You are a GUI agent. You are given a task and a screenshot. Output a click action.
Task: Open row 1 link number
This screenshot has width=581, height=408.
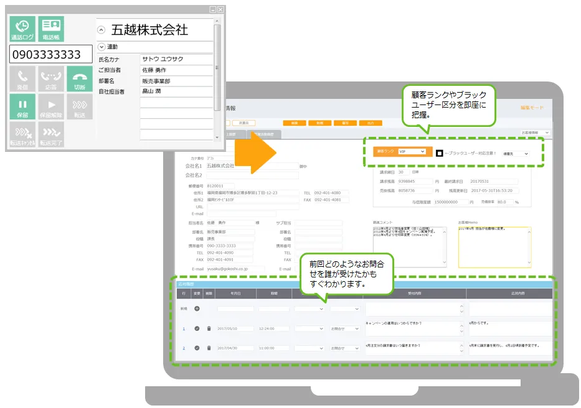[184, 329]
